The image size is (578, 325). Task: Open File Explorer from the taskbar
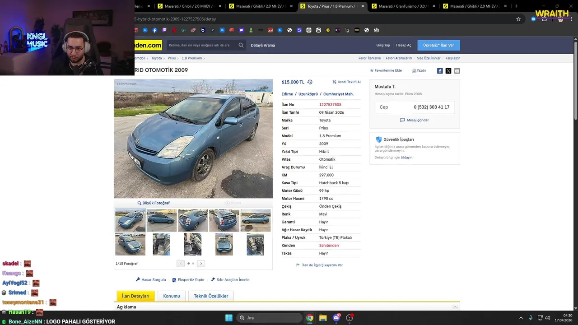point(323,318)
